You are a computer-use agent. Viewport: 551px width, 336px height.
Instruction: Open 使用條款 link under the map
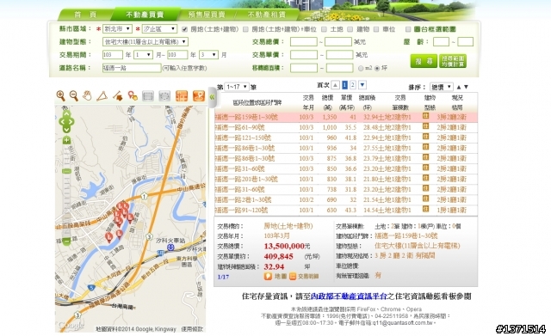point(192,329)
